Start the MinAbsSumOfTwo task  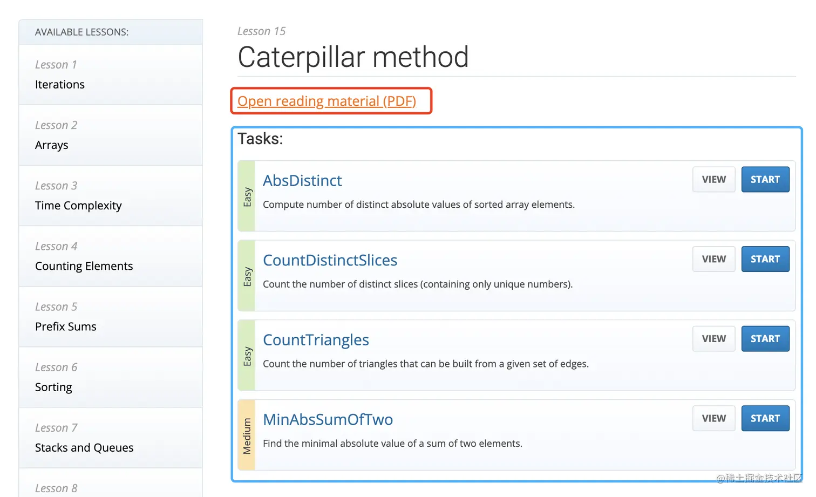click(765, 418)
